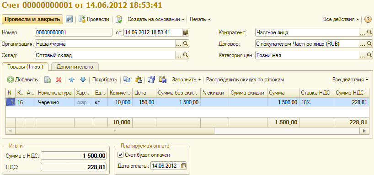Expand the Заполнить dropdown in the table toolbar
The image size is (374, 175).
pos(186,80)
